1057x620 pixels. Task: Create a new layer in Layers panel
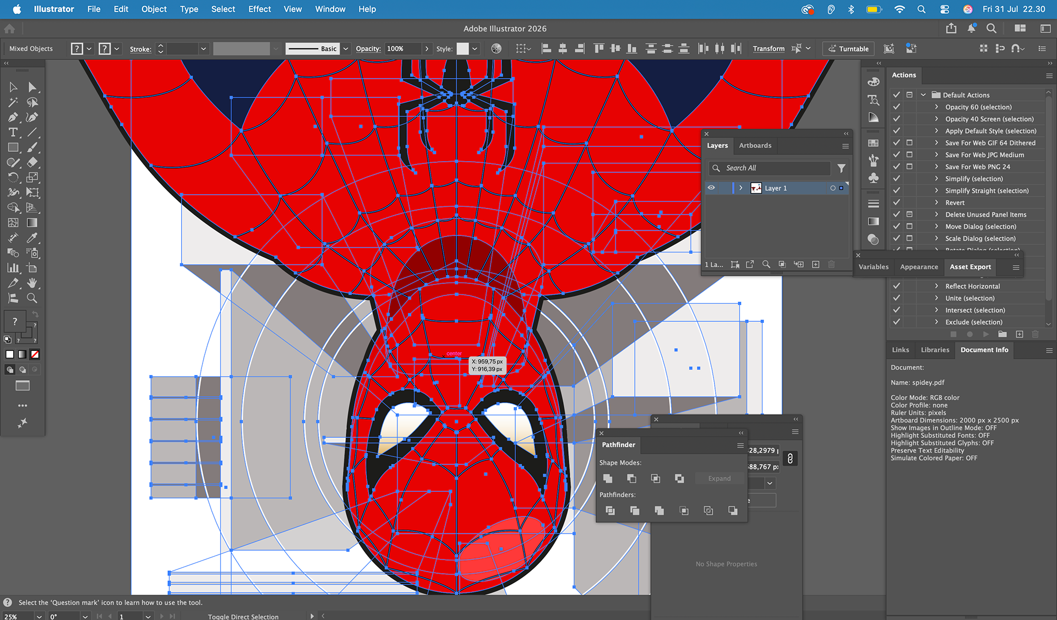coord(816,265)
